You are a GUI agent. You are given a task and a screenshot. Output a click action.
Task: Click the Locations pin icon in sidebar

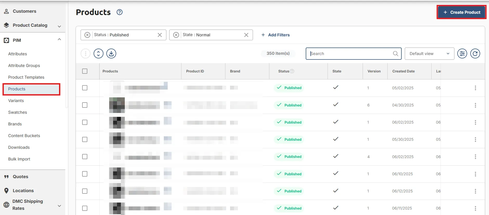pyautogui.click(x=6, y=191)
